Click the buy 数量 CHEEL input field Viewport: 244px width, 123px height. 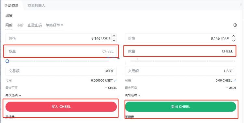tap(61, 51)
